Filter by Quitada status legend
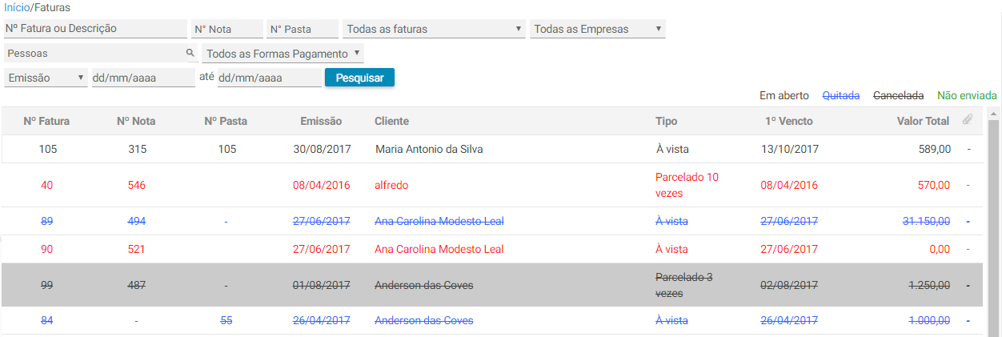 tap(841, 95)
